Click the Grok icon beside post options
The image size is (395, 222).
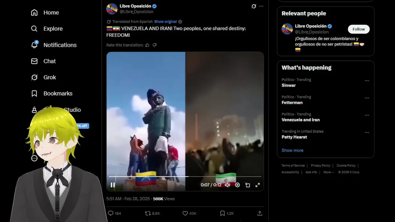coord(254,6)
